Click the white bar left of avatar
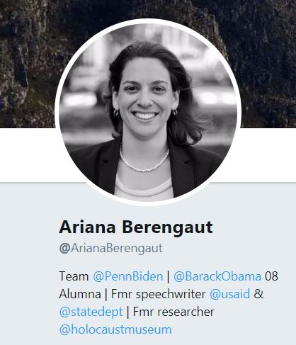The height and width of the screenshot is (345, 296). tap(28, 155)
